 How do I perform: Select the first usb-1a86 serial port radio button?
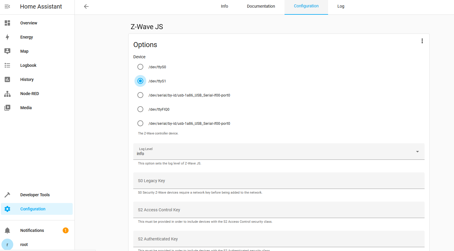pyautogui.click(x=140, y=95)
